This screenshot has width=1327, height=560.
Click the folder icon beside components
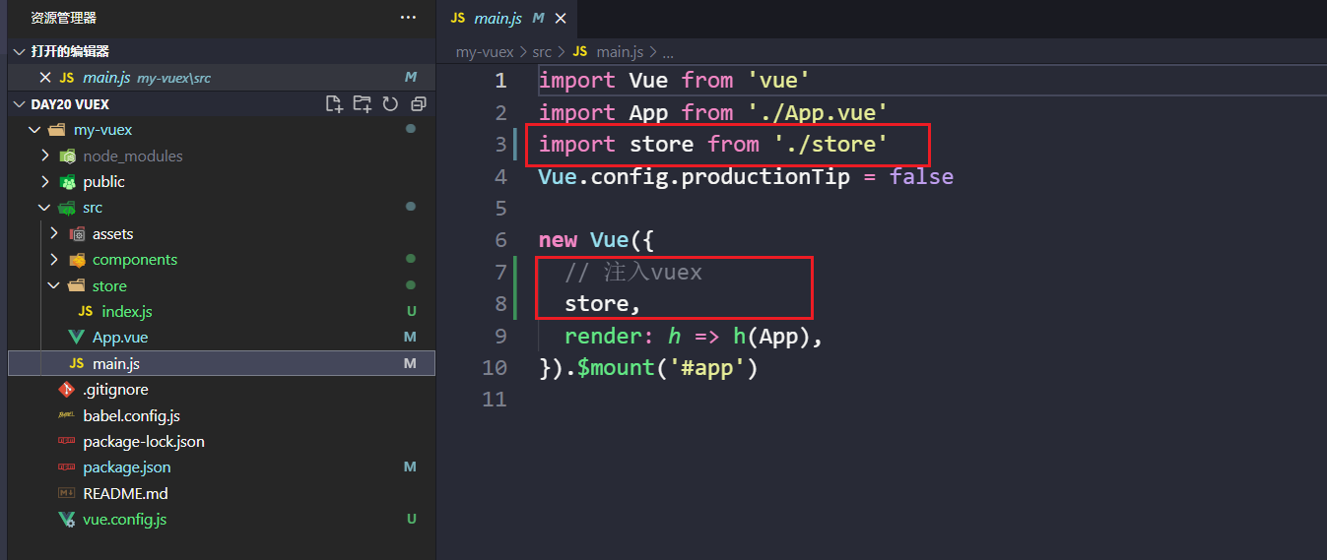tap(77, 260)
